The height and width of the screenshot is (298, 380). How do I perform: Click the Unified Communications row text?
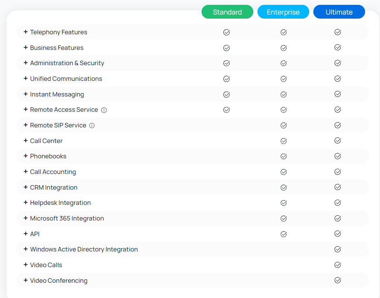(66, 79)
